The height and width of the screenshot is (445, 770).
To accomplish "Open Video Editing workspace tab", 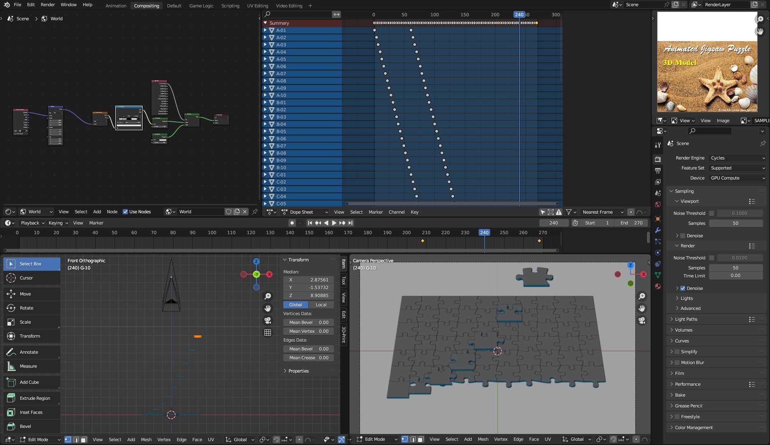I will (289, 6).
